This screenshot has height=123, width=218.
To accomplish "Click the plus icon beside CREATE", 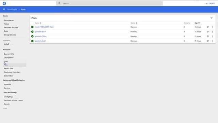I will [207, 3].
